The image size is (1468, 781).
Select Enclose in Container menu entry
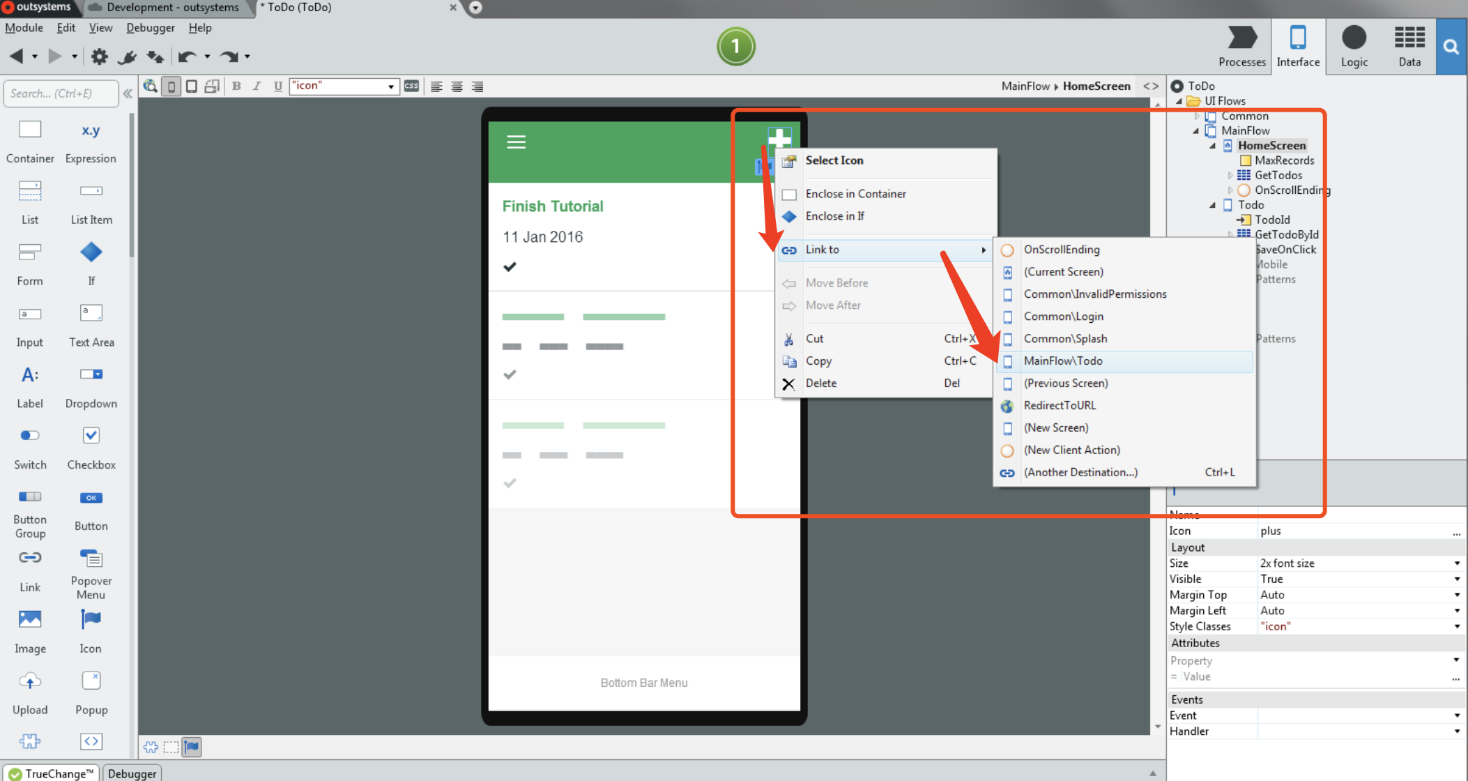(855, 194)
